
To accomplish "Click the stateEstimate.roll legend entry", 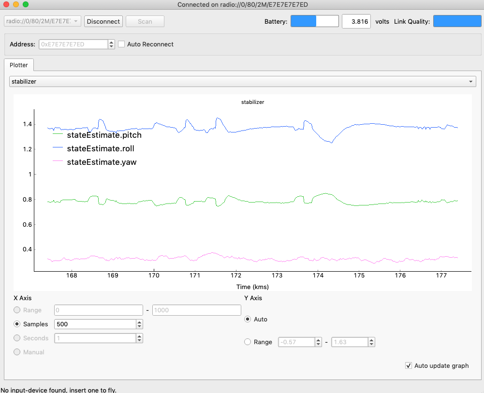I will point(101,148).
